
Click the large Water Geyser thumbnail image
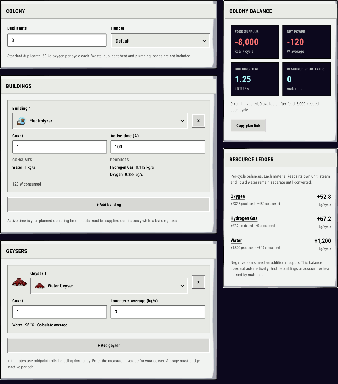(20, 282)
